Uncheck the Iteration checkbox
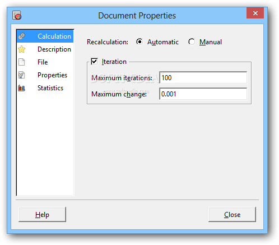Image resolution: width=279 pixels, height=245 pixels. [94, 61]
